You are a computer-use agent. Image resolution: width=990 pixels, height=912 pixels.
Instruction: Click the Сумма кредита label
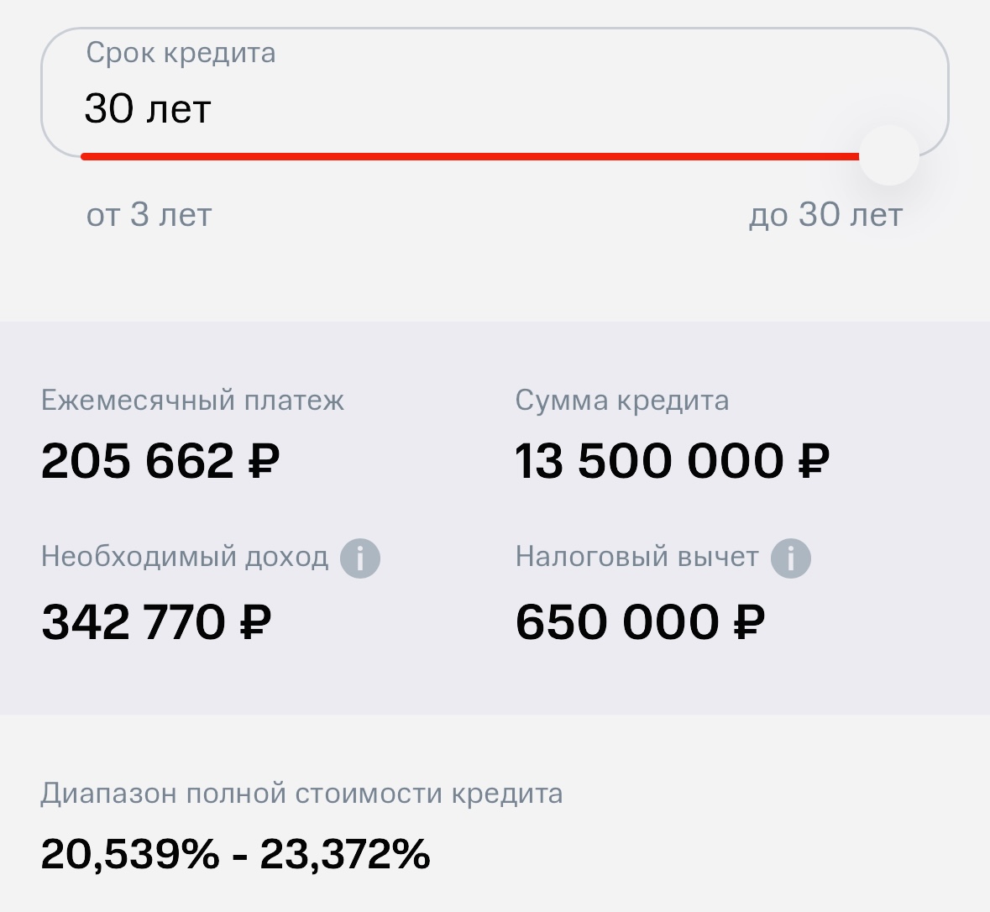[622, 401]
